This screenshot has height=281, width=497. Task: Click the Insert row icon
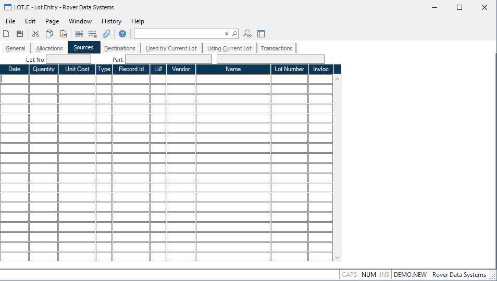79,34
